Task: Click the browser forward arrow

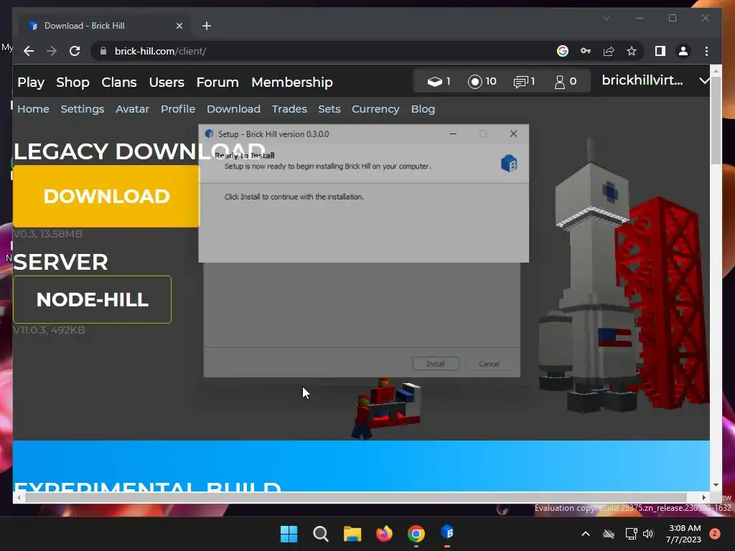Action: coord(52,51)
